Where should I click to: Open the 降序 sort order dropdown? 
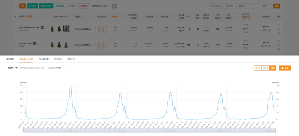[266, 6]
